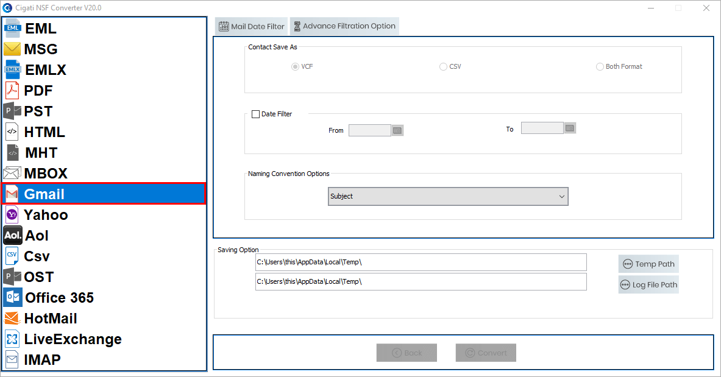Choose the Both Format radio button

pyautogui.click(x=600, y=66)
